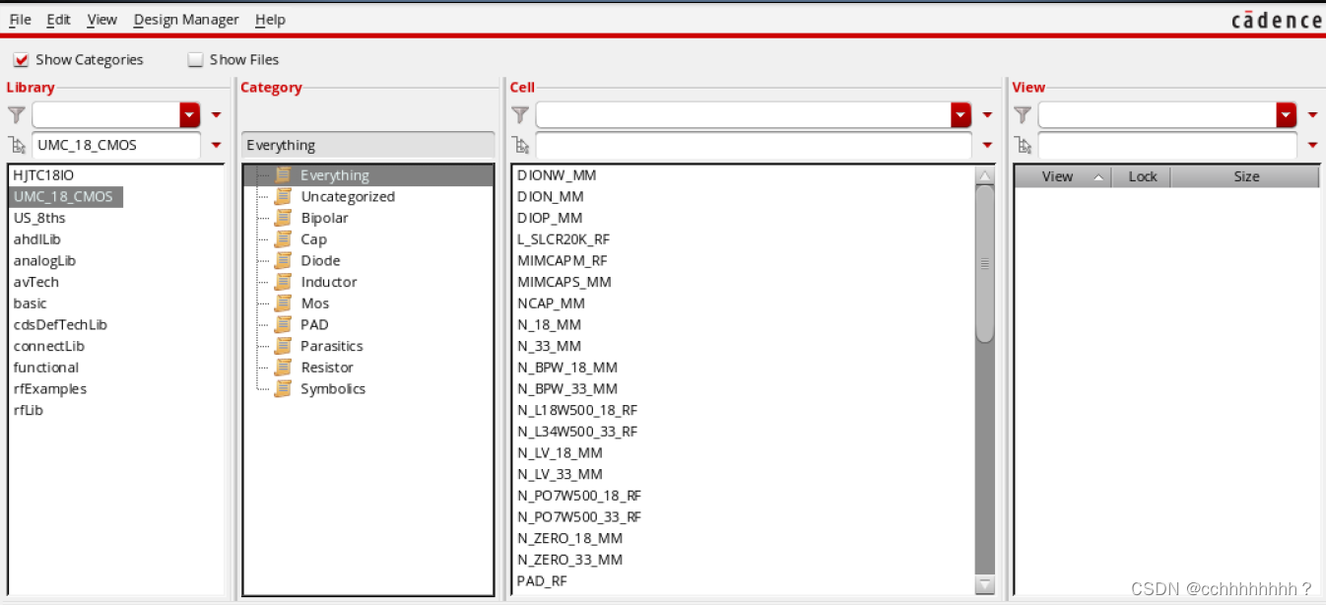Expand the Cell filter dropdown
The height and width of the screenshot is (605, 1326).
[961, 115]
